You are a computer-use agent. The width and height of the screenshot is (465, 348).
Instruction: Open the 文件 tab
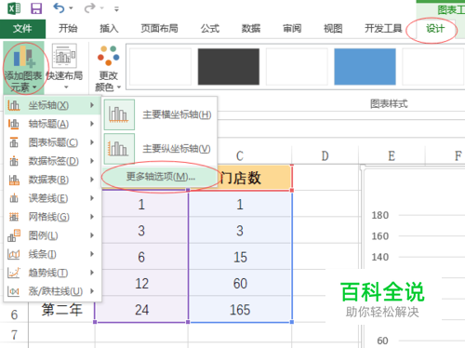(x=22, y=29)
